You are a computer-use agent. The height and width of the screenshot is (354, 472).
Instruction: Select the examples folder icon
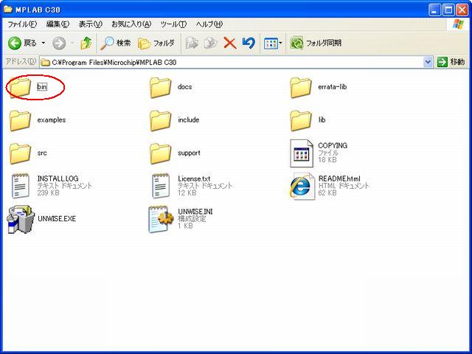20,120
